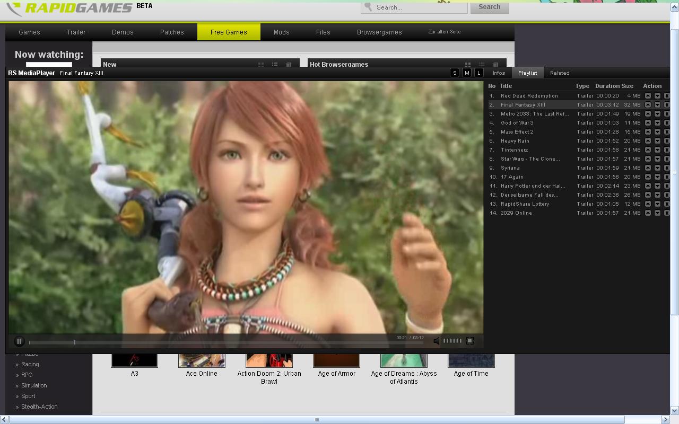
Task: Move Red Dead Redemption up in playlist
Action: tap(648, 96)
